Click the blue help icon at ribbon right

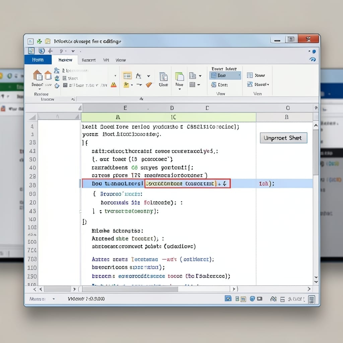(x=313, y=59)
